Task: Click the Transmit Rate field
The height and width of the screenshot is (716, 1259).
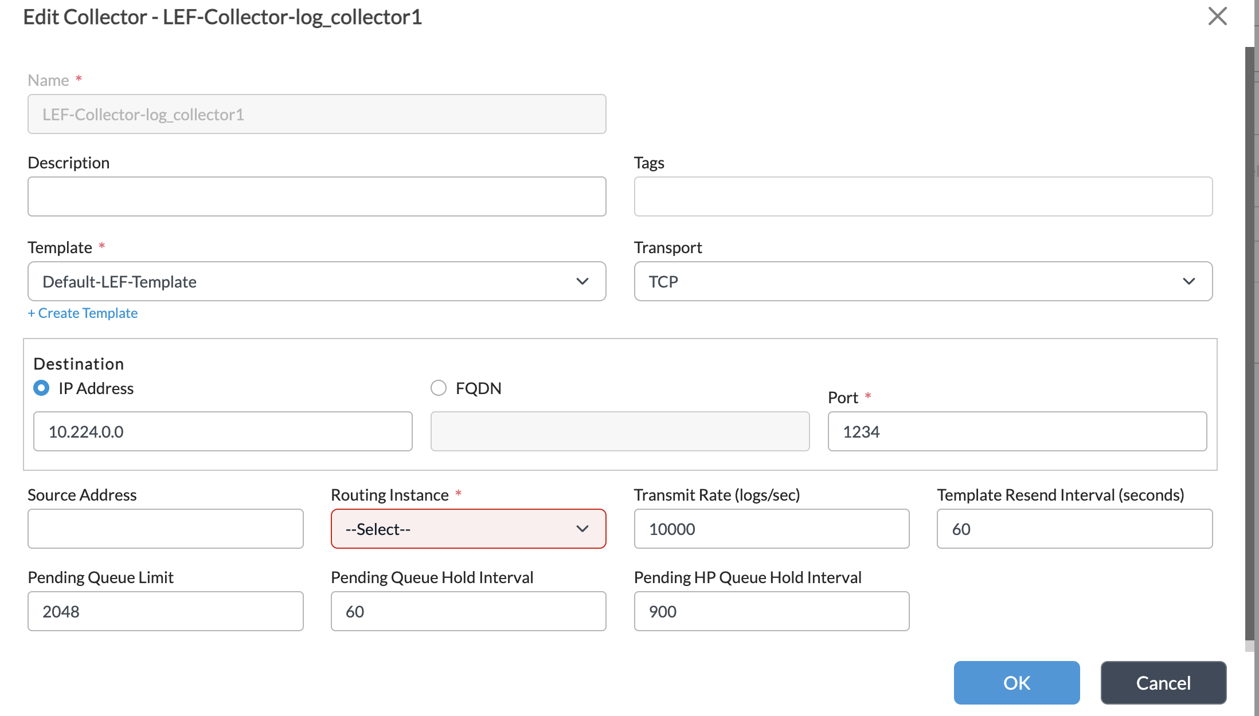Action: pos(771,529)
